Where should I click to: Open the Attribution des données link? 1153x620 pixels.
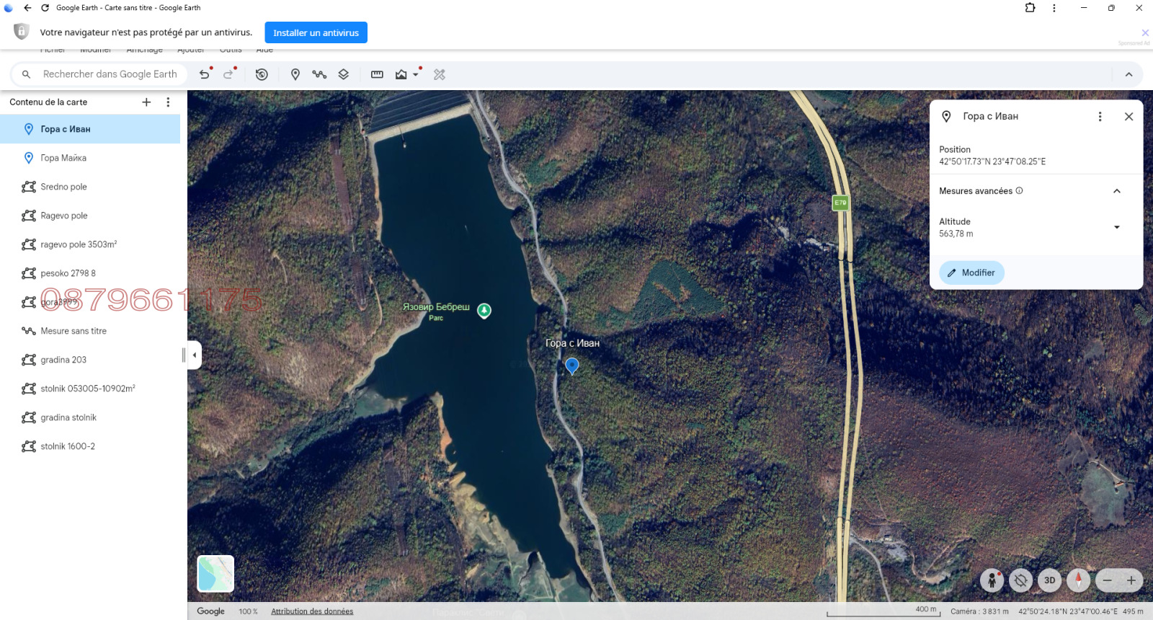[312, 611]
